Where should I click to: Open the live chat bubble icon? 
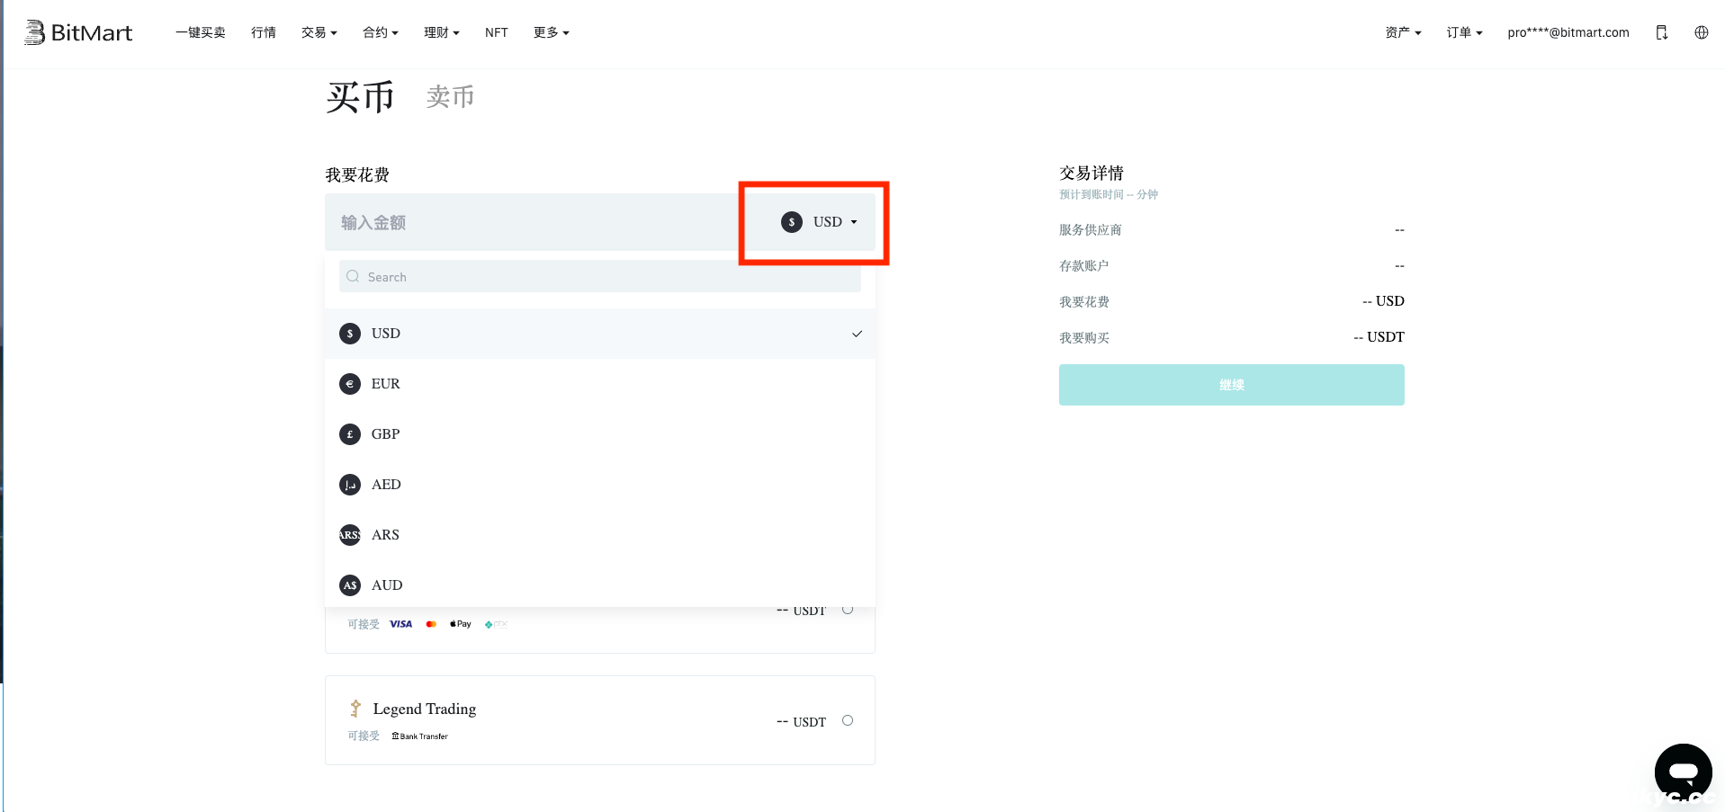(x=1682, y=772)
